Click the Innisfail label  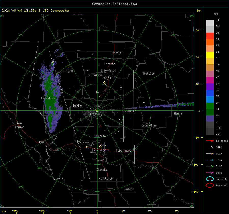tap(103, 92)
